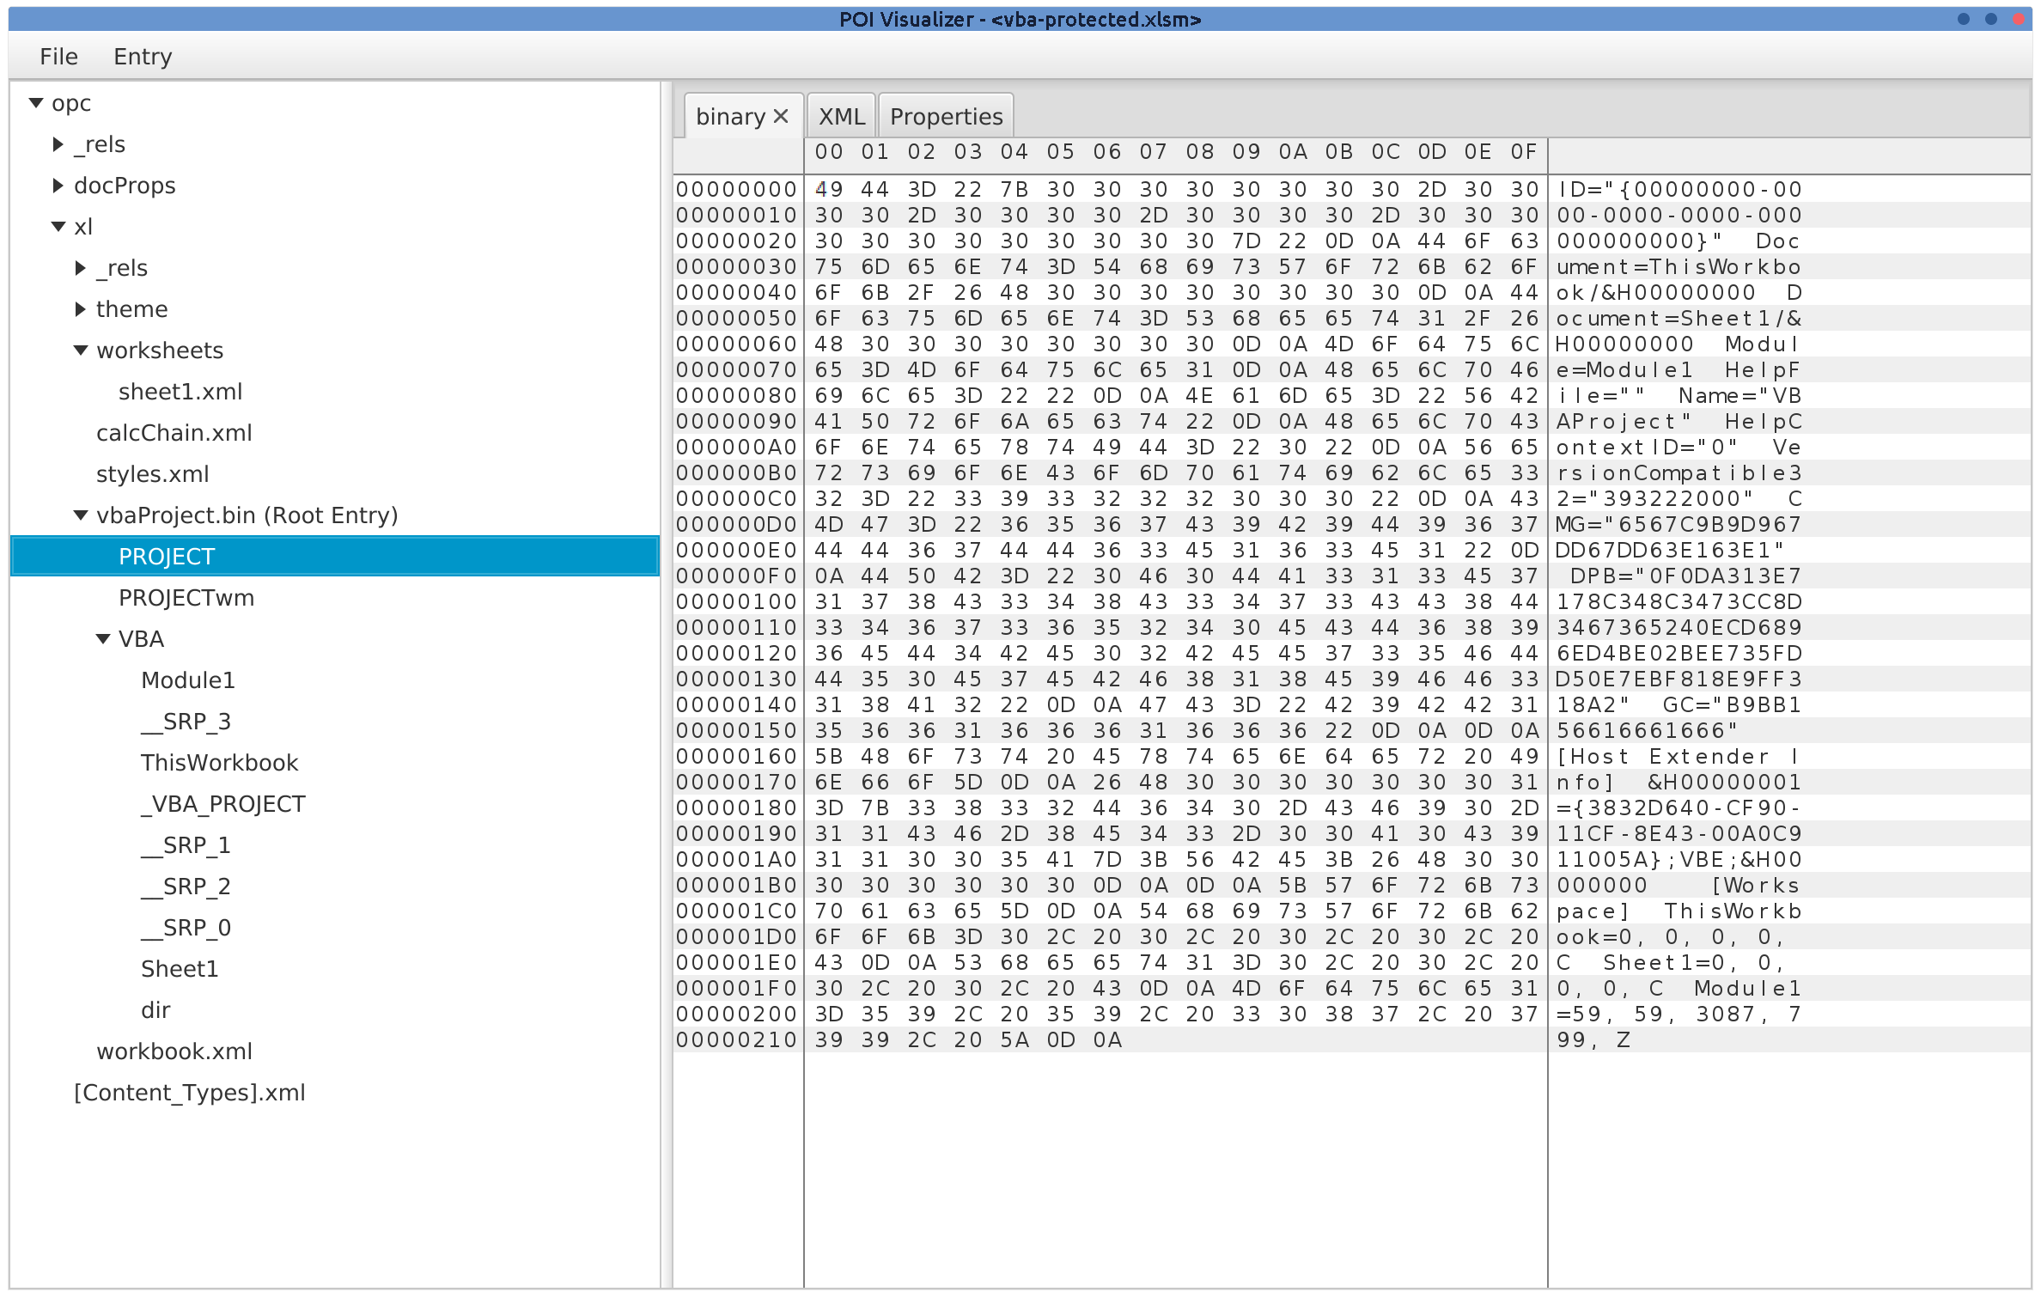The width and height of the screenshot is (2041, 1298).
Task: Open the File menu
Action: coord(57,55)
